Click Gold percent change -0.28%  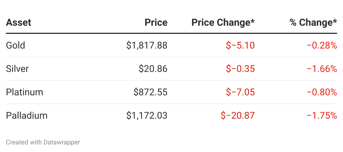pos(322,45)
